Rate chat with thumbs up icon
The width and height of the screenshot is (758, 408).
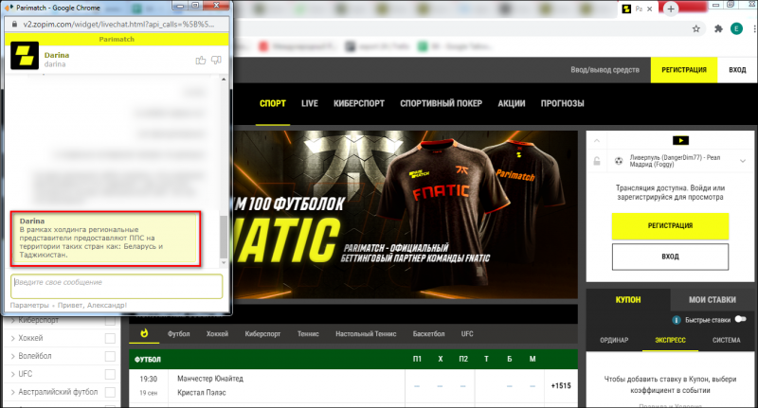tap(201, 61)
